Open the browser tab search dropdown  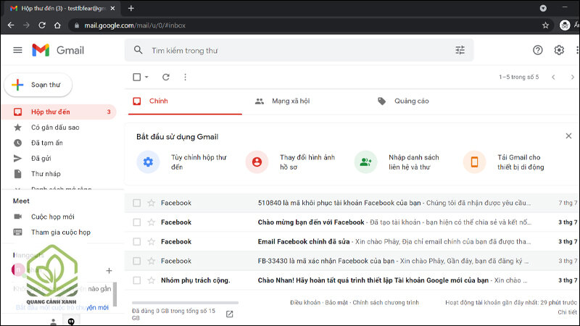click(543, 8)
